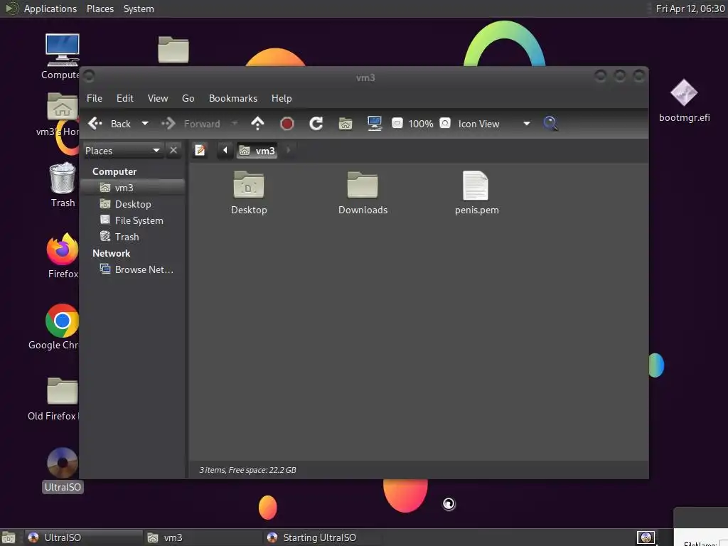Click the disc tray icon in bottom panel

pyautogui.click(x=646, y=537)
